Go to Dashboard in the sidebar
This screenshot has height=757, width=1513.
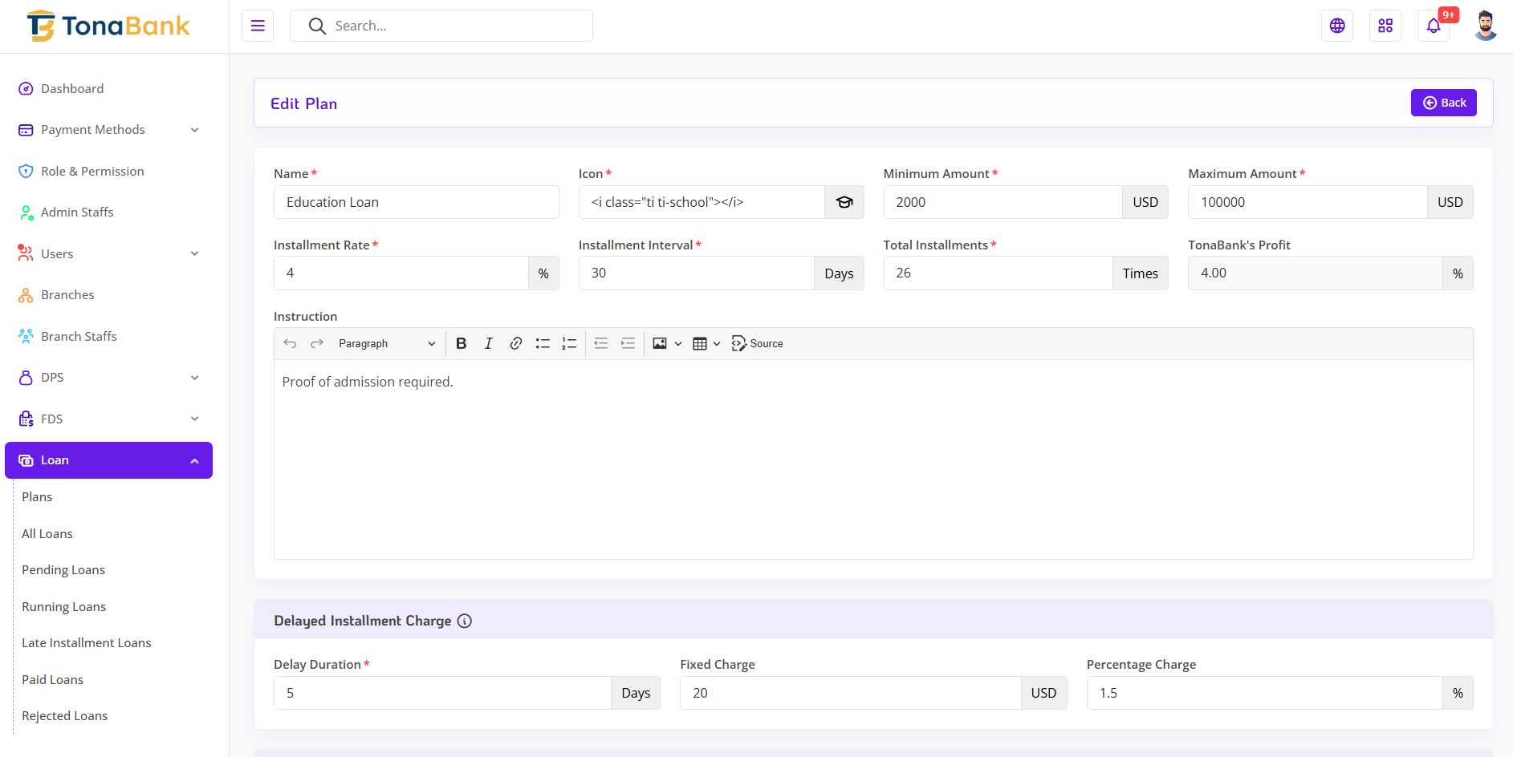72,89
